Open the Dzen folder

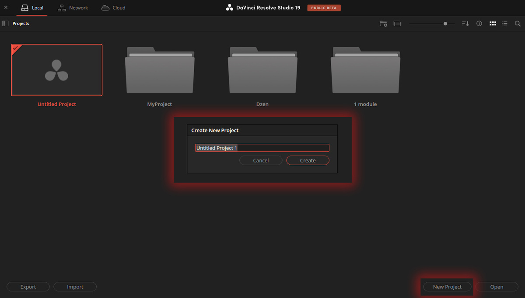(262, 70)
